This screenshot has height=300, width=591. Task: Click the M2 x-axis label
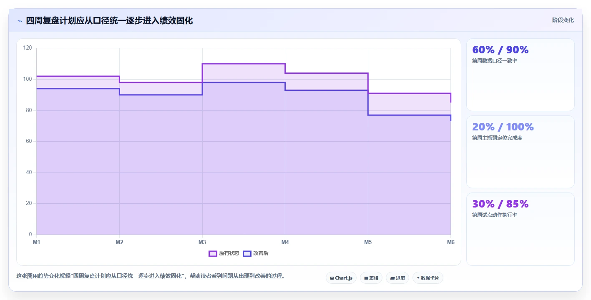pos(119,242)
